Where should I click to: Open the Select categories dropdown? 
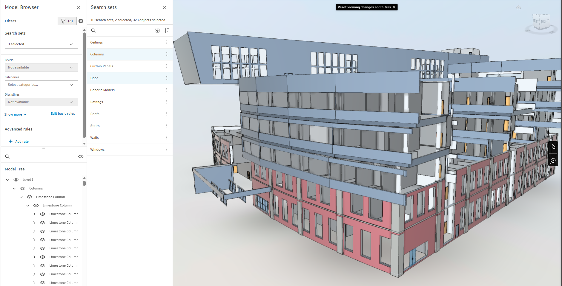click(x=42, y=85)
